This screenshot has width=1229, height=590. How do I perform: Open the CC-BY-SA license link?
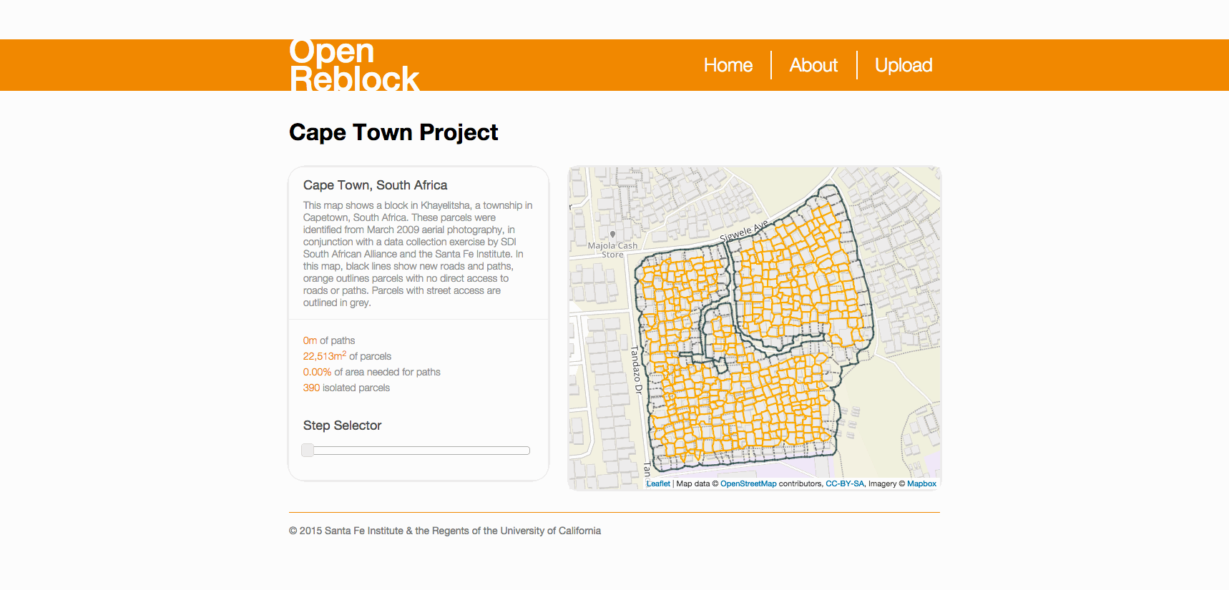[x=845, y=484]
